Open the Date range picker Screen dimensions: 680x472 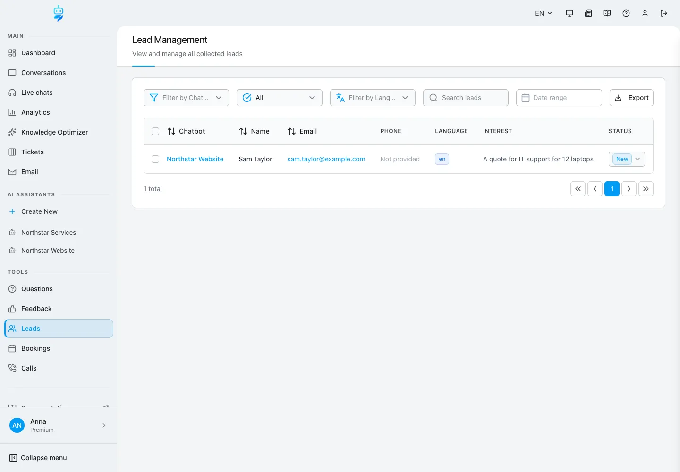(559, 98)
